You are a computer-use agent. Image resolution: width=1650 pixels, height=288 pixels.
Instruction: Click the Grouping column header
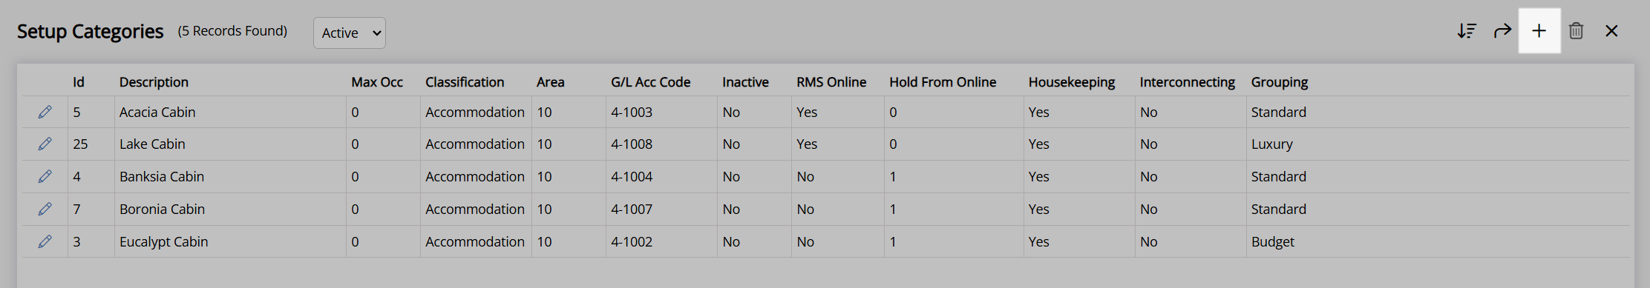coord(1280,82)
